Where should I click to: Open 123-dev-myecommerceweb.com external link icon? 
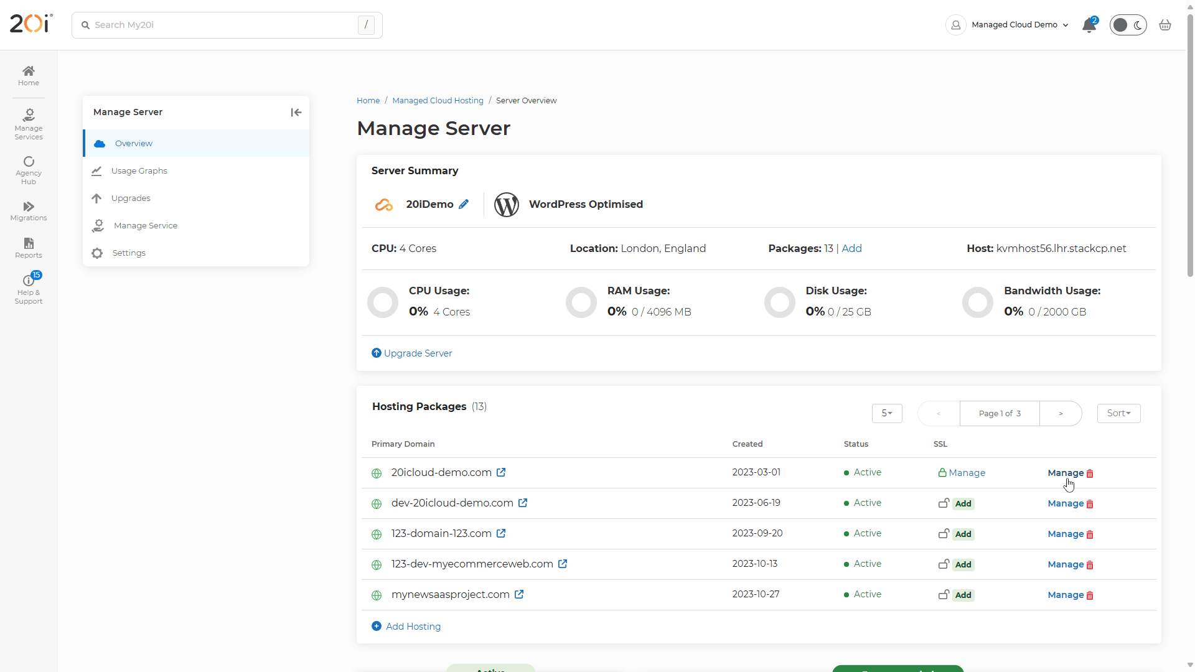pos(563,564)
